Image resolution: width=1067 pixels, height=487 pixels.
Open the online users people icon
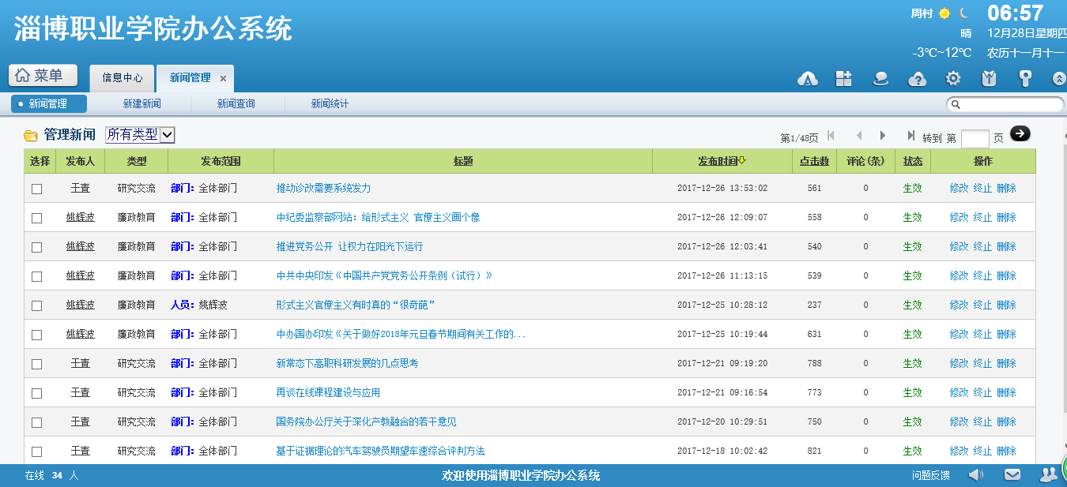pos(1048,474)
